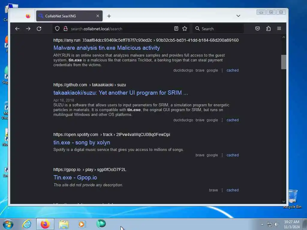307x230 pixels.
Task: Open the volume speaker tray icon
Action: [276, 224]
